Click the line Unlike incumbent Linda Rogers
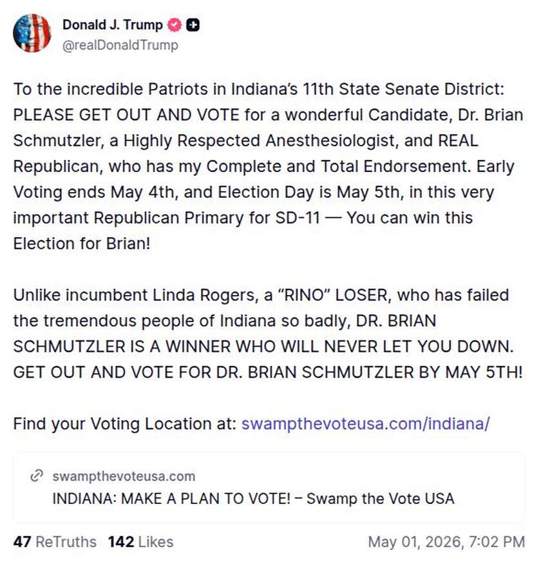 pyautogui.click(x=261, y=295)
